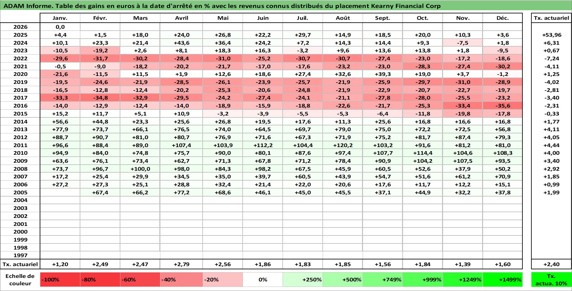This screenshot has height=291, width=572.
Task: Click the -7,5 cell for November 2024
Action: (x=463, y=43)
